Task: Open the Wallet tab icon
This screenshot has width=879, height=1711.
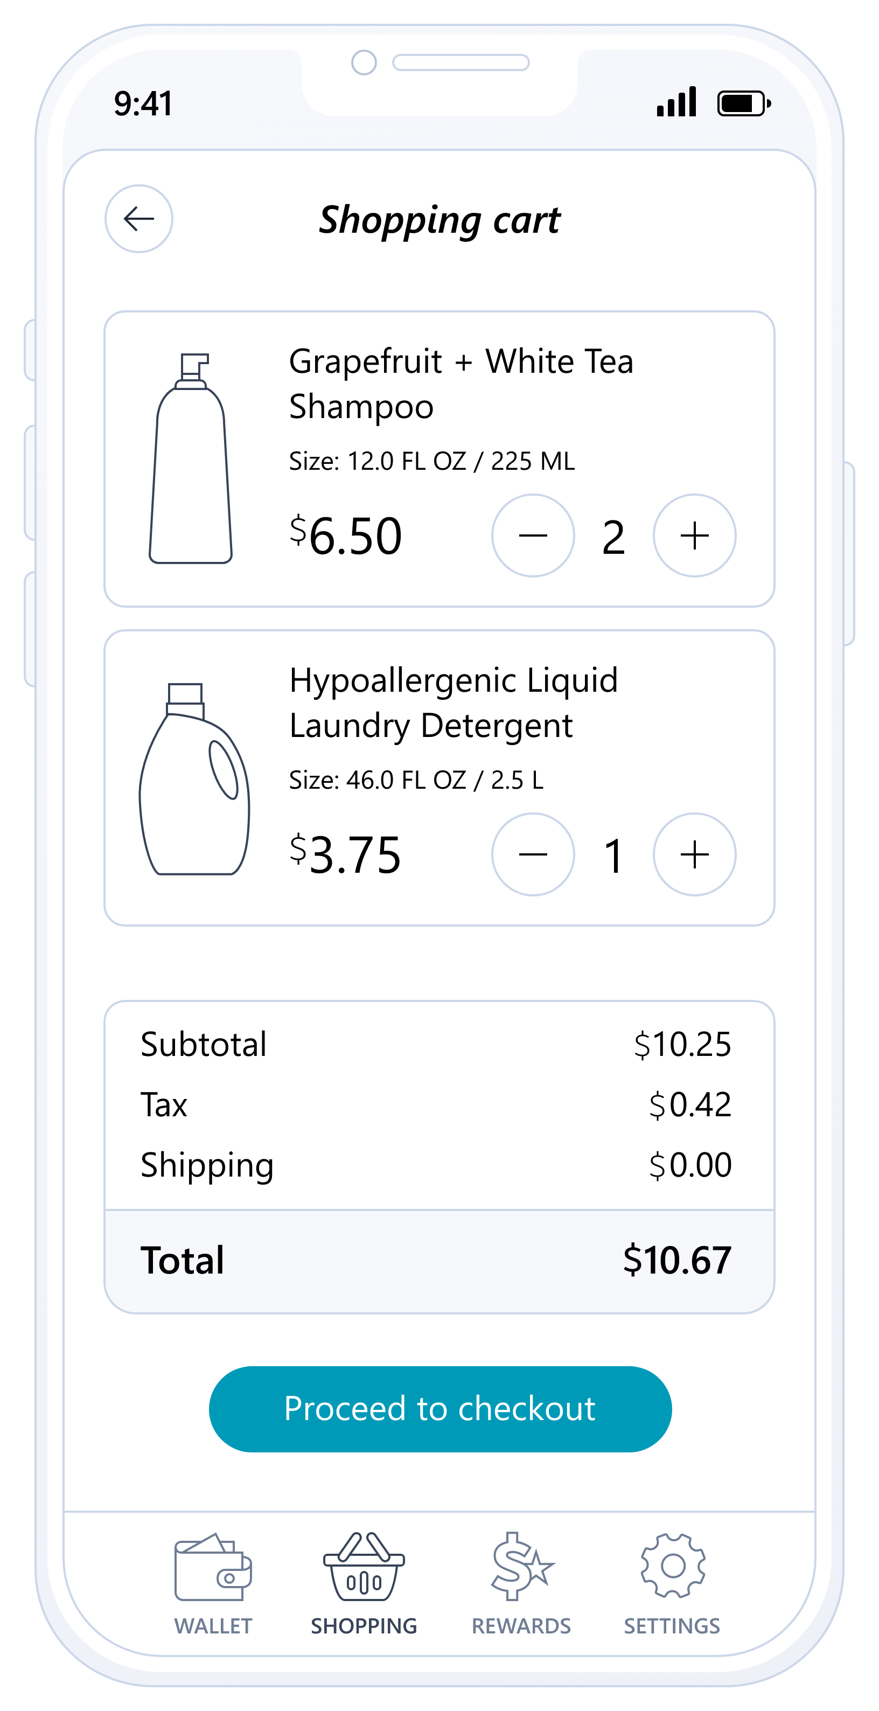Action: click(213, 1568)
